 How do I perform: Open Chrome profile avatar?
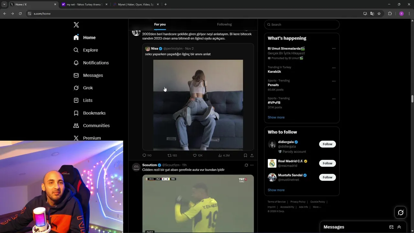coord(401,14)
